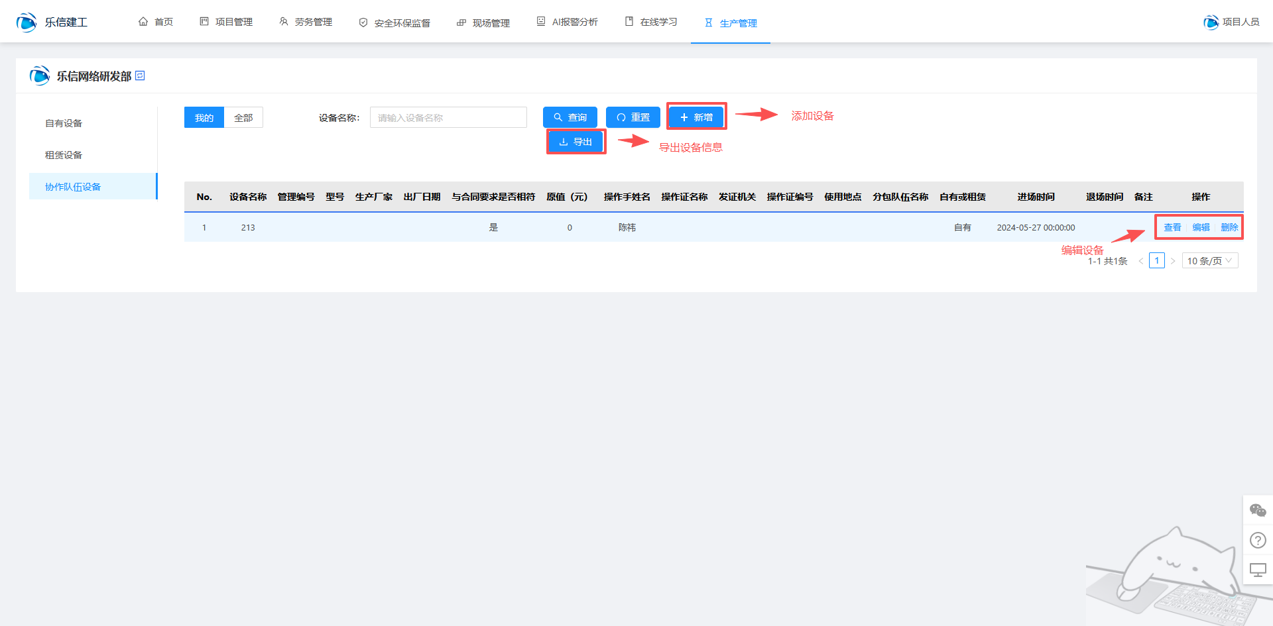Delete device 213 via 删除 link
1273x626 pixels.
tap(1229, 227)
